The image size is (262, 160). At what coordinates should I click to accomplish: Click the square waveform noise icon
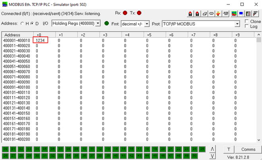tap(226, 13)
